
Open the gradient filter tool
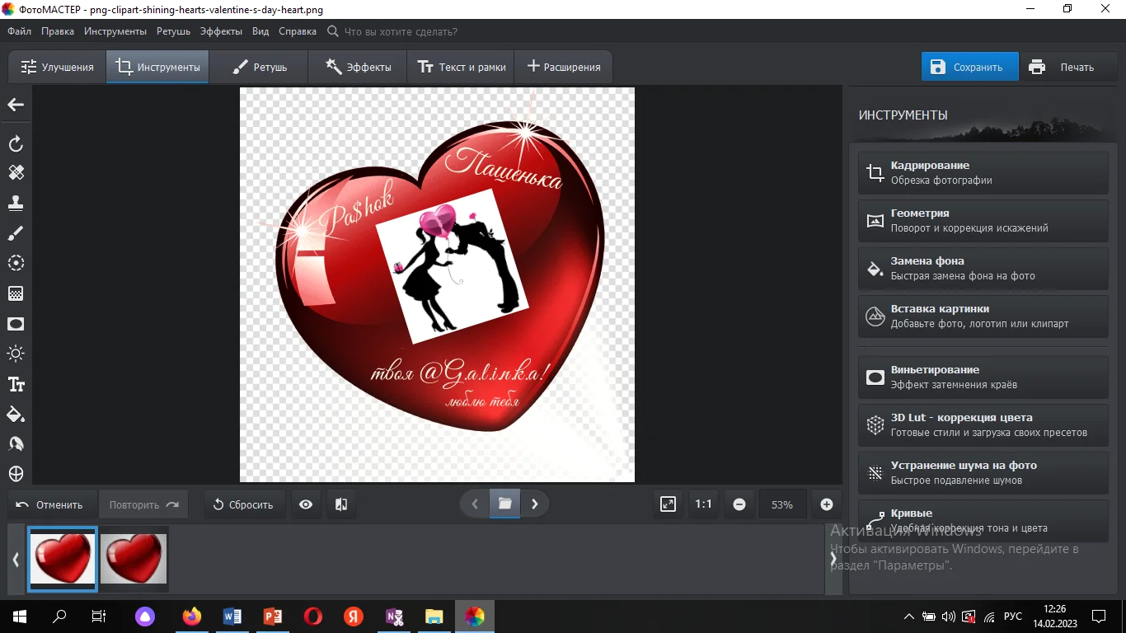coord(16,293)
